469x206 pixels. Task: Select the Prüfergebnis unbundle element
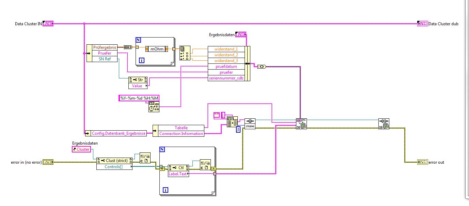[x=105, y=47]
